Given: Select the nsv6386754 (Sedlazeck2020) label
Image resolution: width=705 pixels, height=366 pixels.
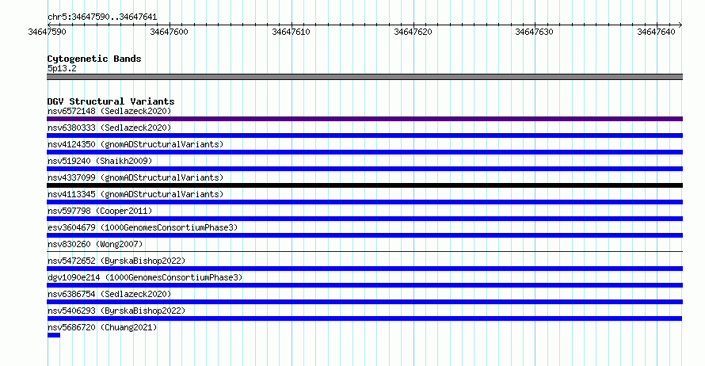Looking at the screenshot, I should click(109, 294).
